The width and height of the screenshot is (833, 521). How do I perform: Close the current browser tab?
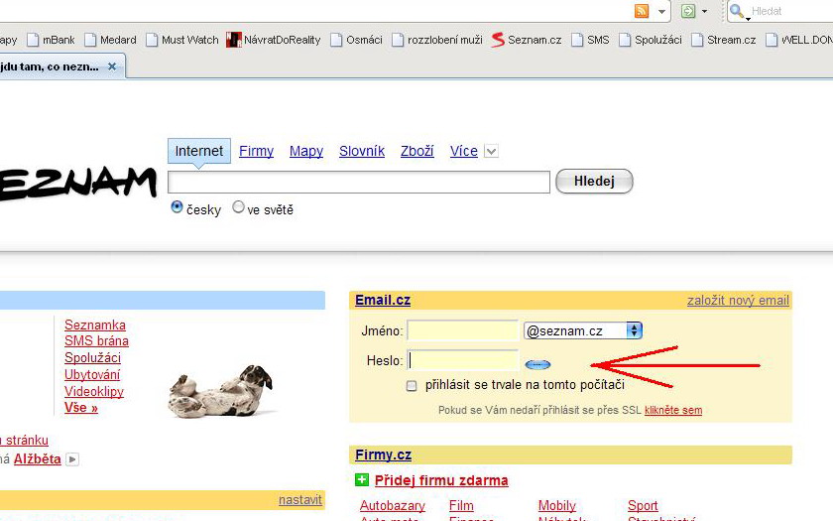(x=112, y=66)
